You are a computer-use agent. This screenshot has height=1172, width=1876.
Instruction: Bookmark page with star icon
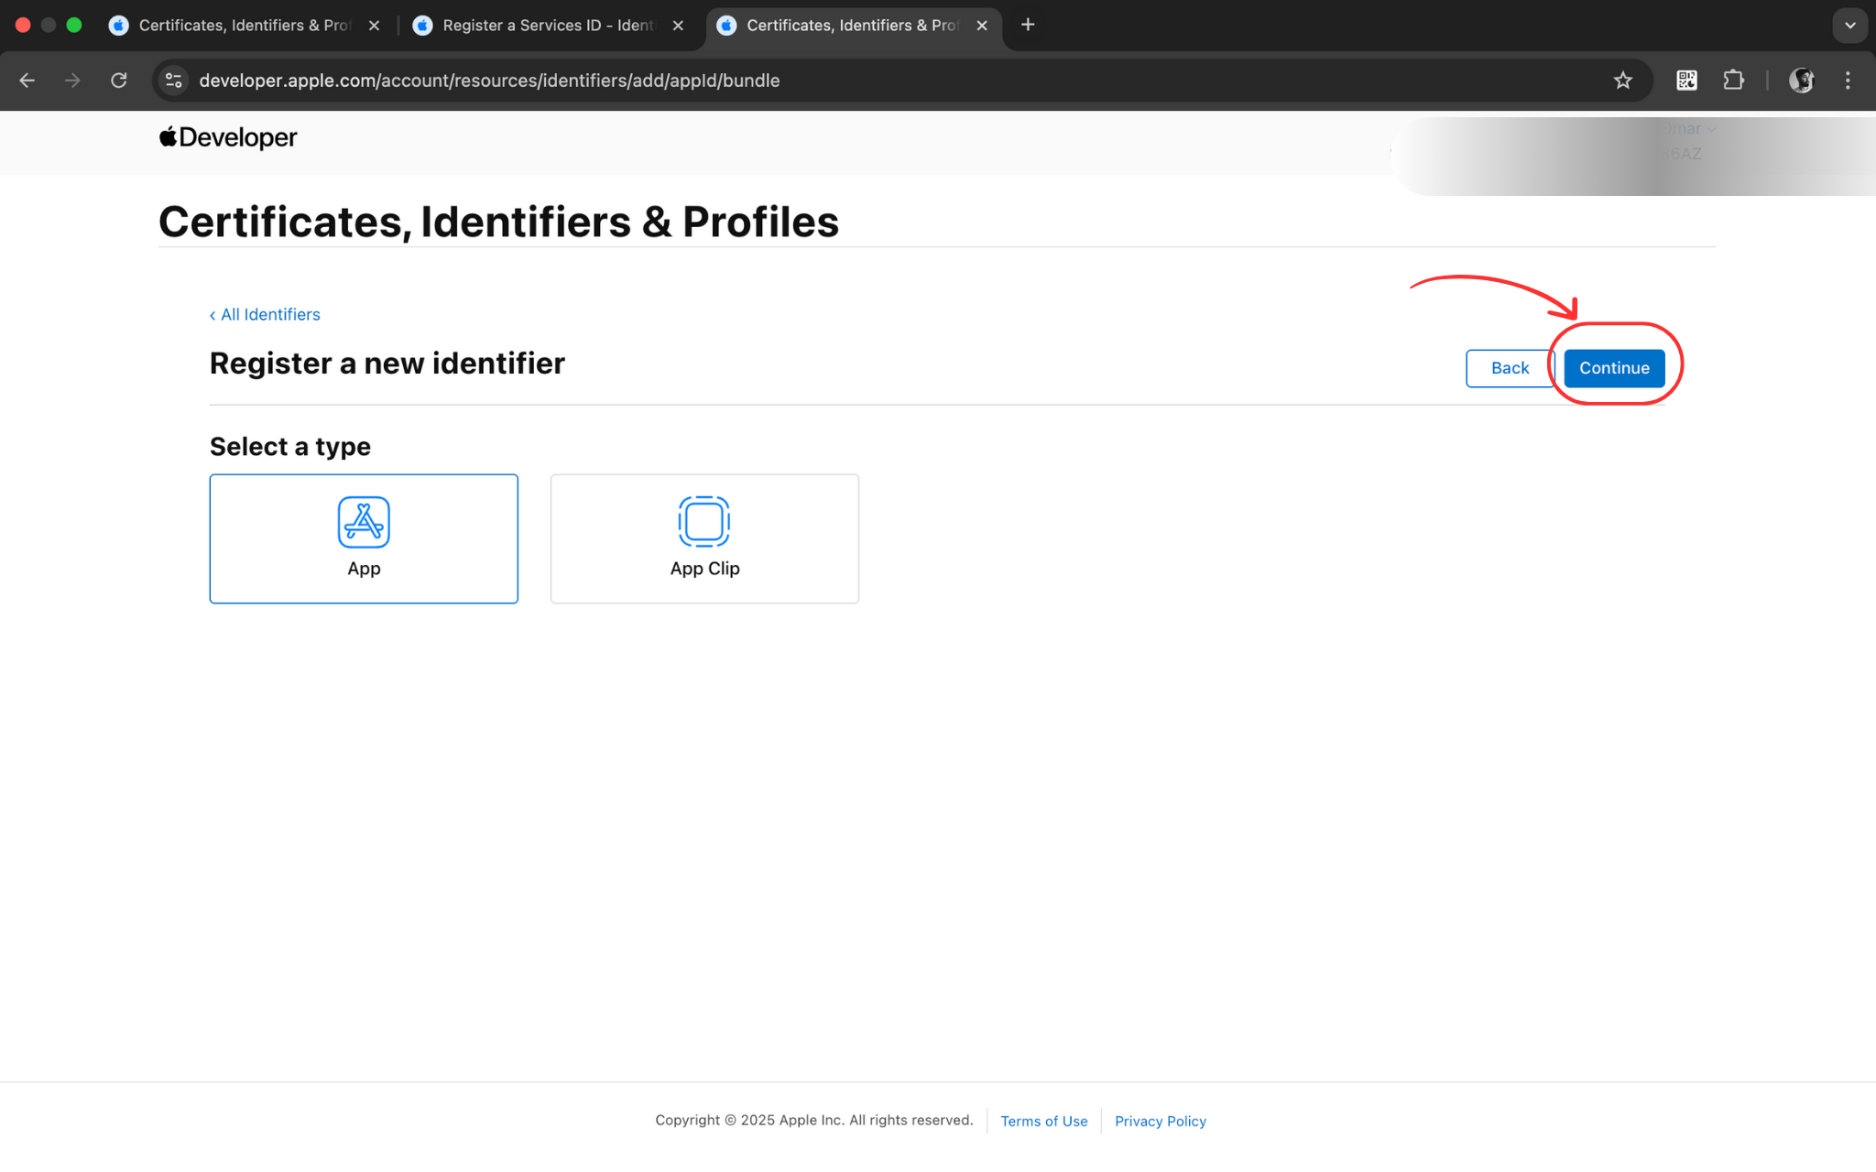coord(1622,81)
